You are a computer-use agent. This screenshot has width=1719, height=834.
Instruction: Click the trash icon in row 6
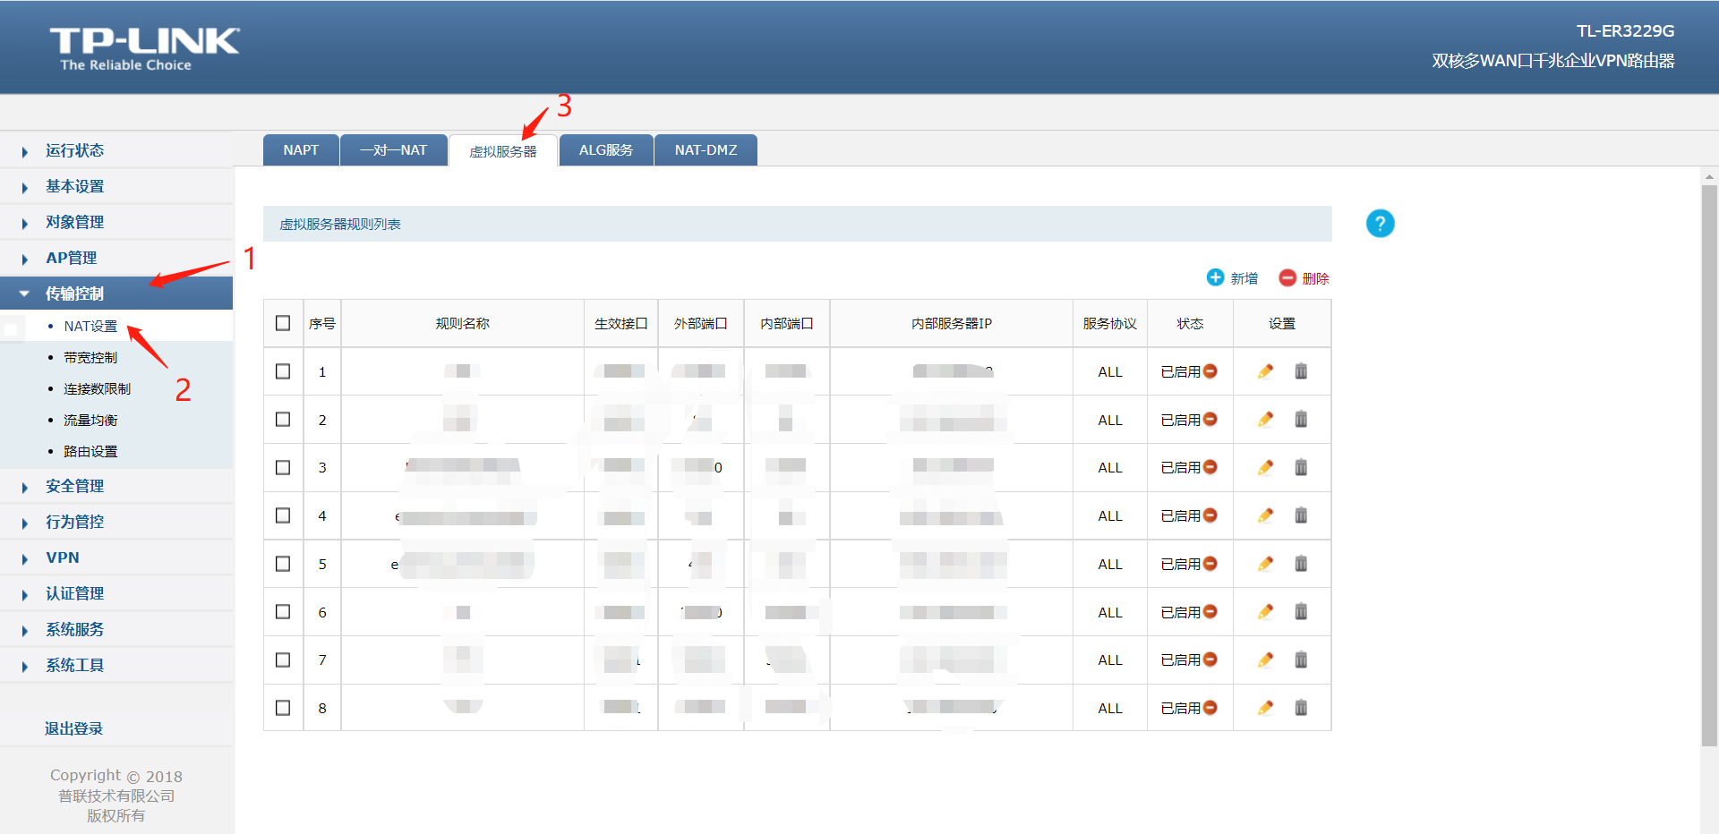click(1301, 612)
